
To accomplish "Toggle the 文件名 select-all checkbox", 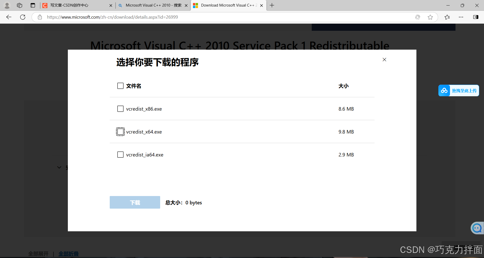I will 120,86.
